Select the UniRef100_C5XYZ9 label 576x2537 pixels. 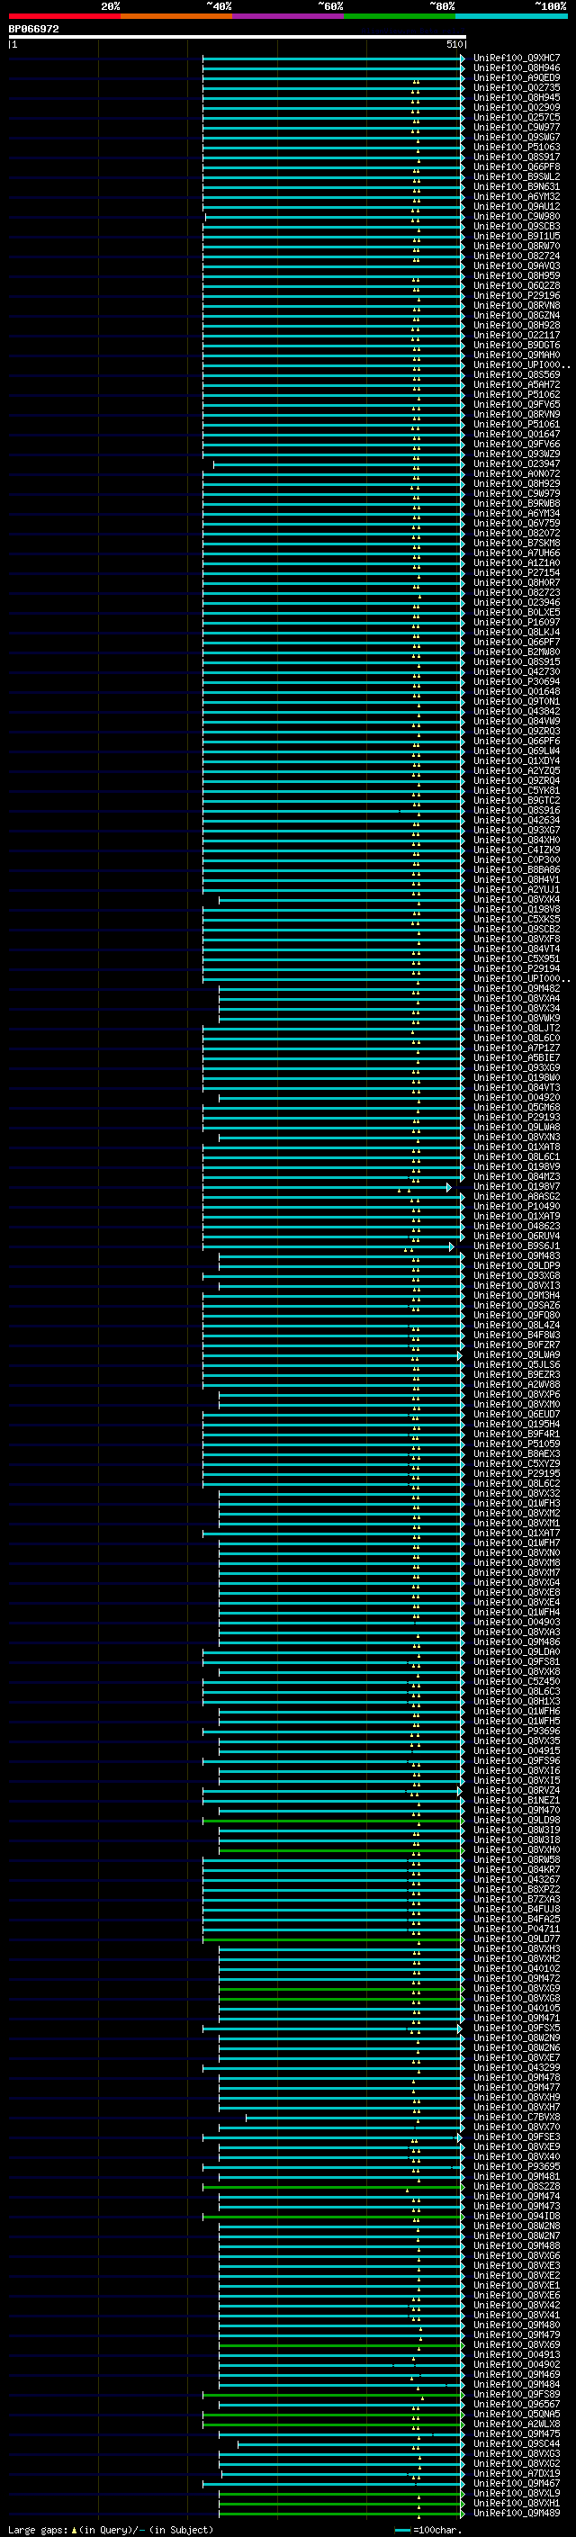point(516,1463)
